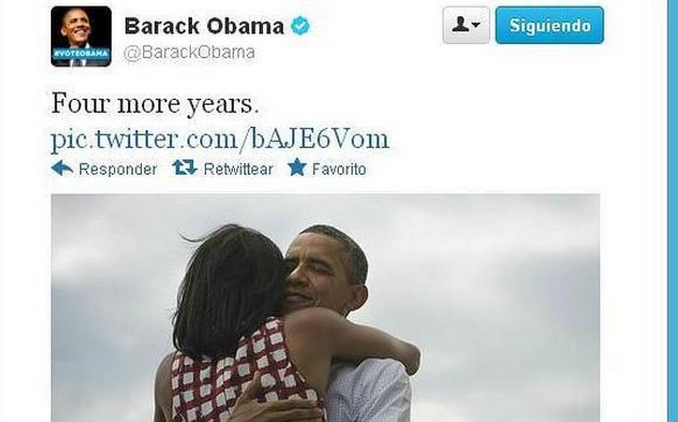Click the "Four more years." tweet text
Viewport: 678px width, 422px height.
click(155, 105)
